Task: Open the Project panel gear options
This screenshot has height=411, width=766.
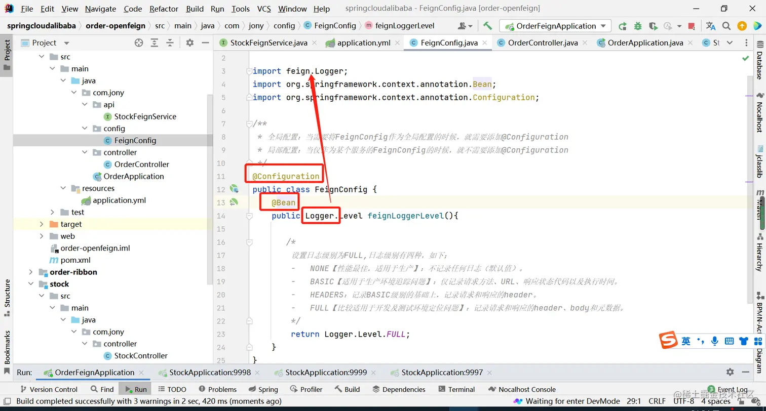Action: click(x=190, y=43)
